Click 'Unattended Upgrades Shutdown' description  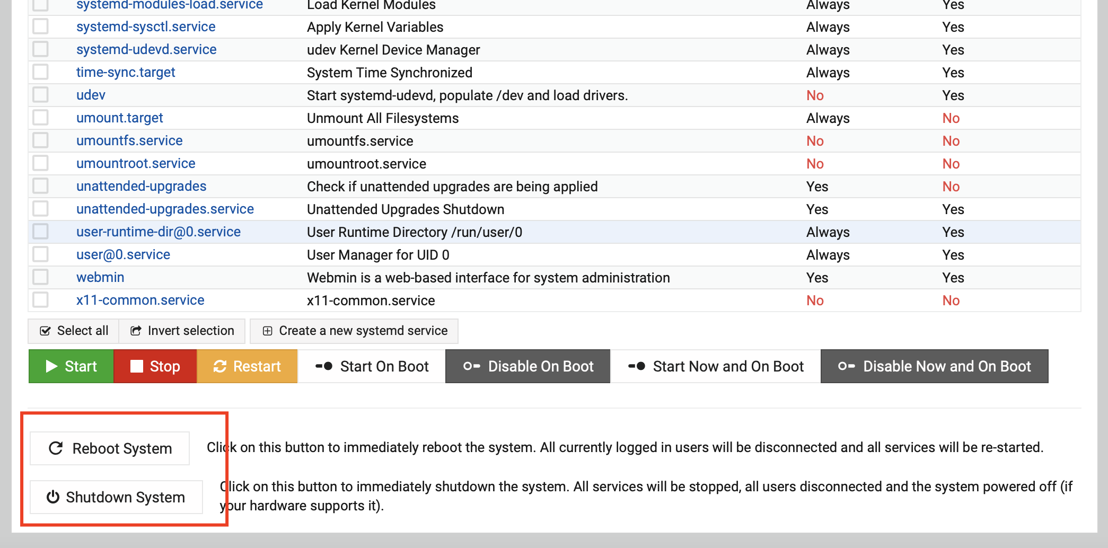tap(406, 209)
